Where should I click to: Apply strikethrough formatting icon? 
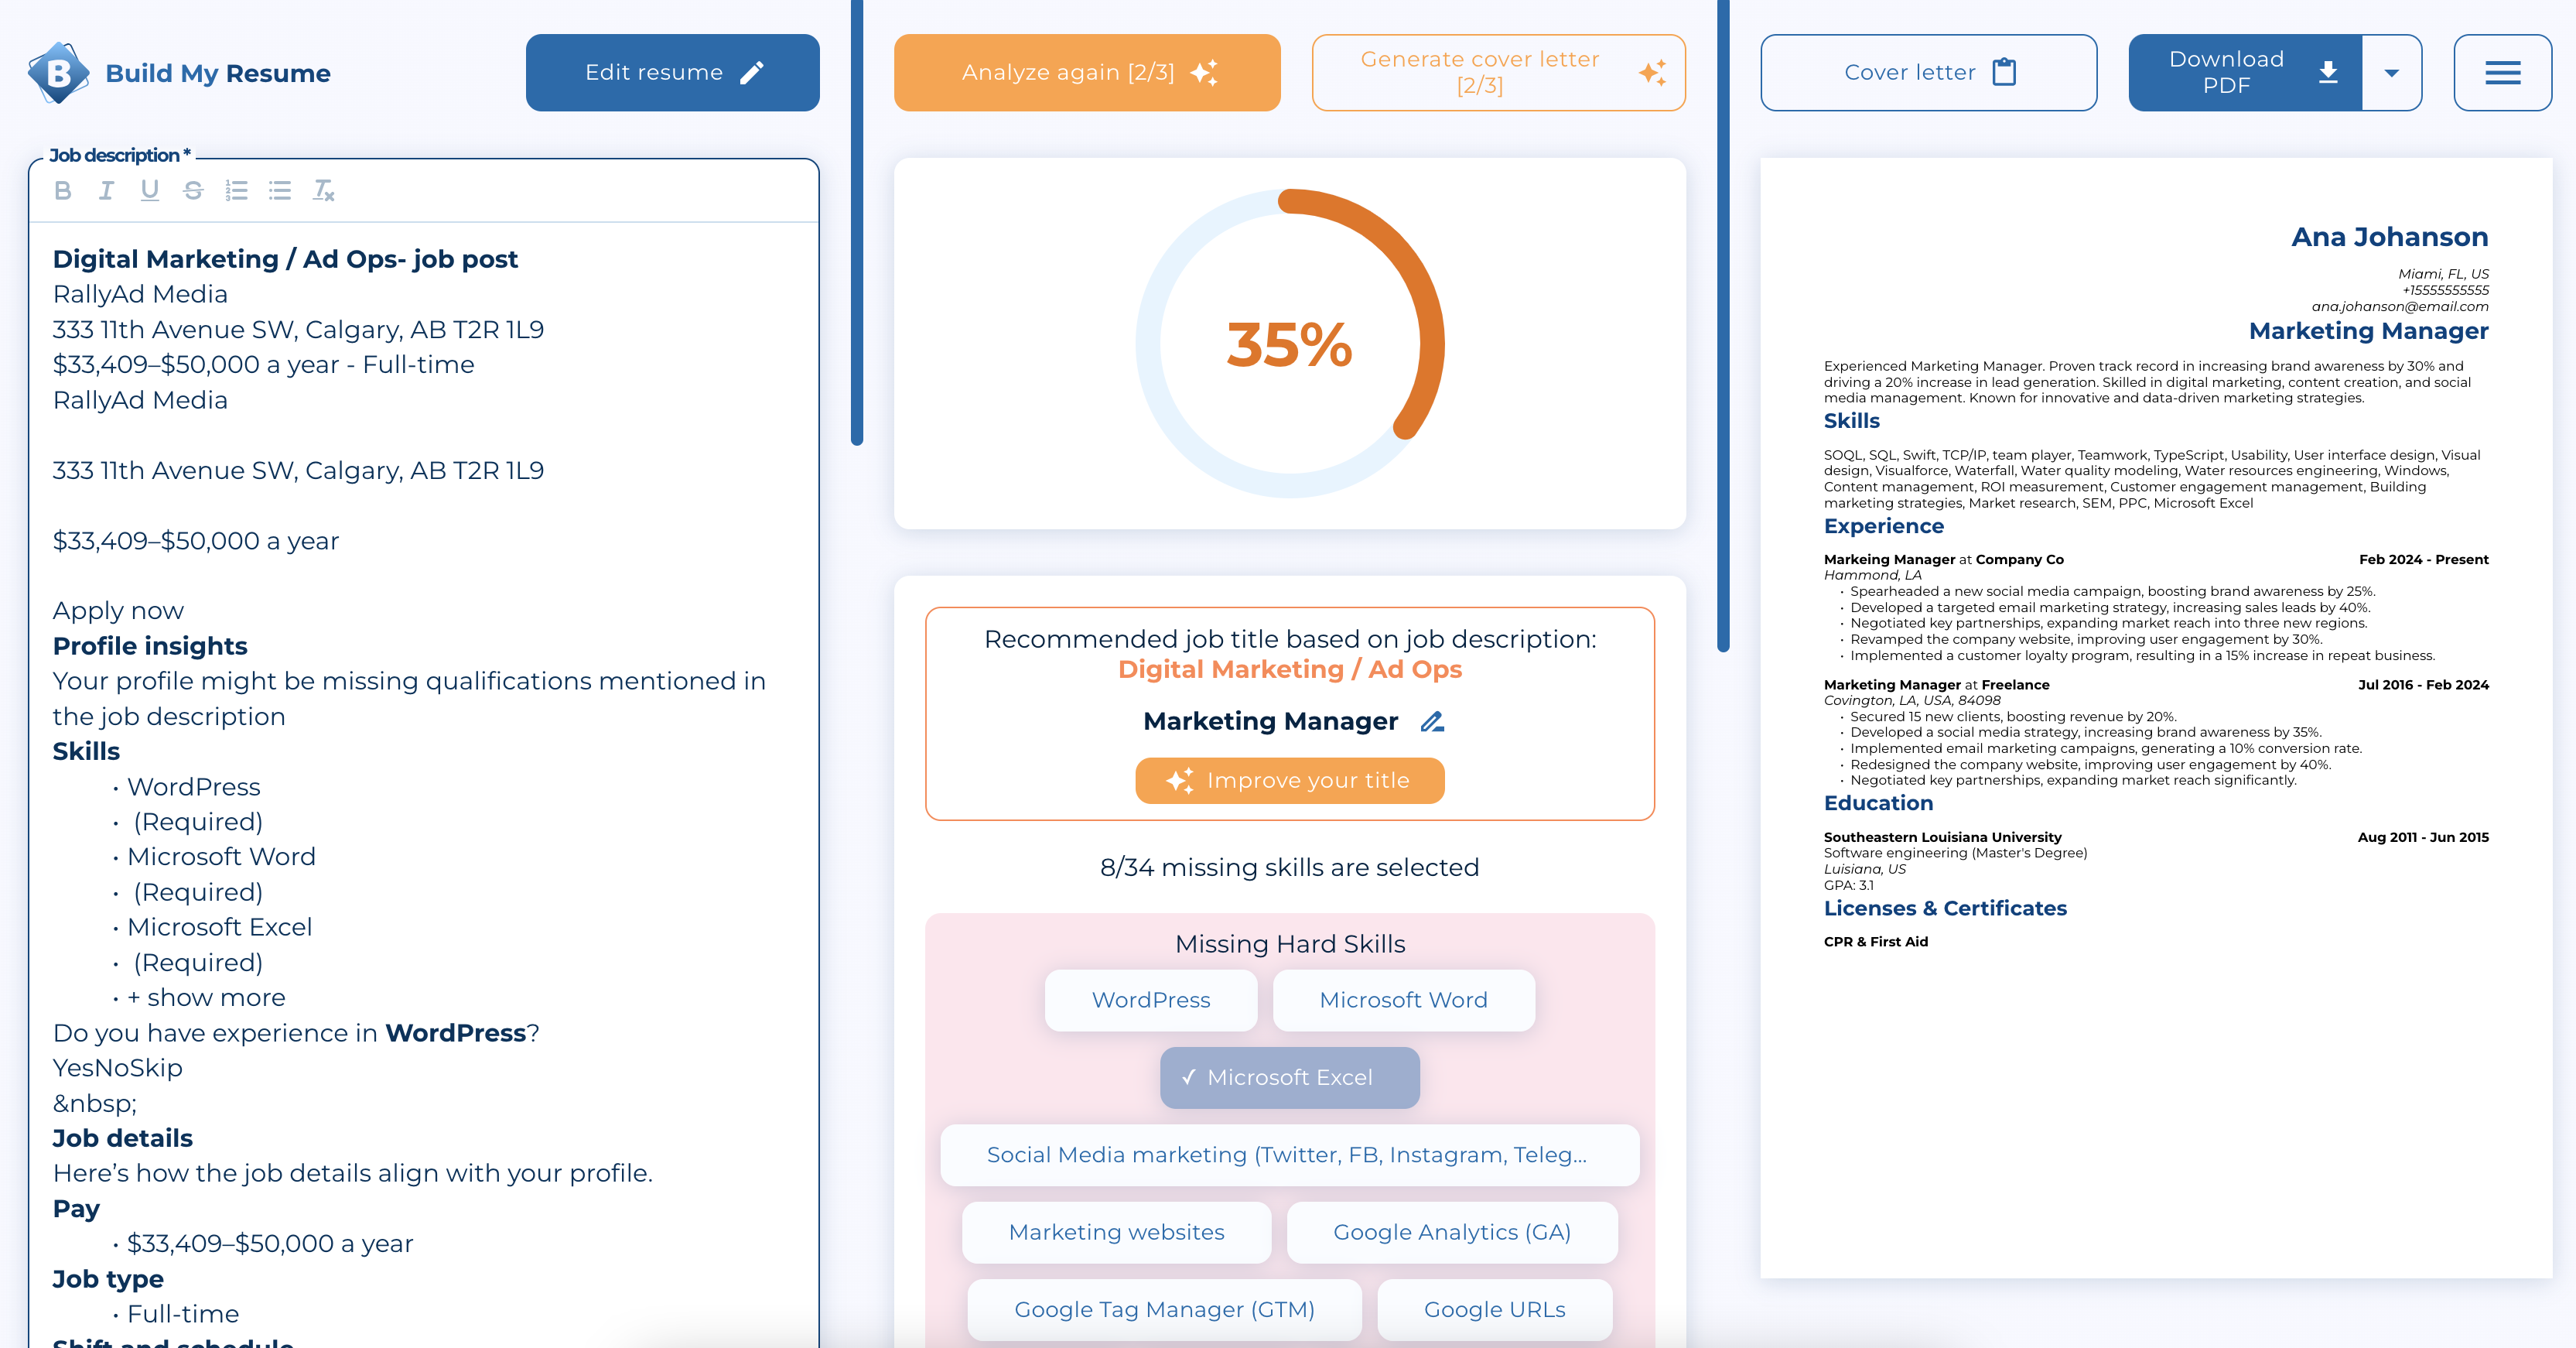click(x=193, y=190)
